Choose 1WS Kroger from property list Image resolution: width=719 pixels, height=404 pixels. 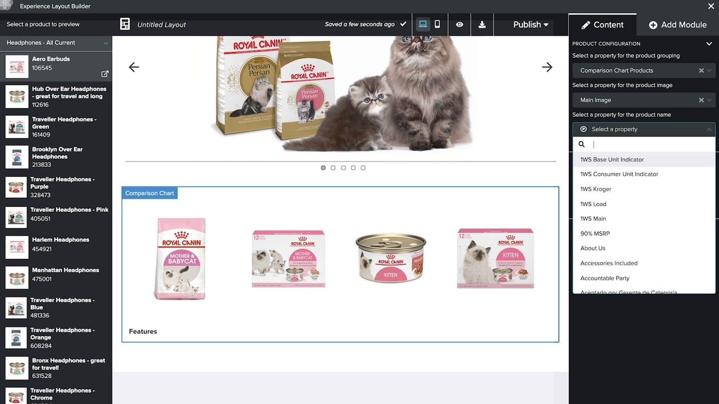(x=596, y=189)
